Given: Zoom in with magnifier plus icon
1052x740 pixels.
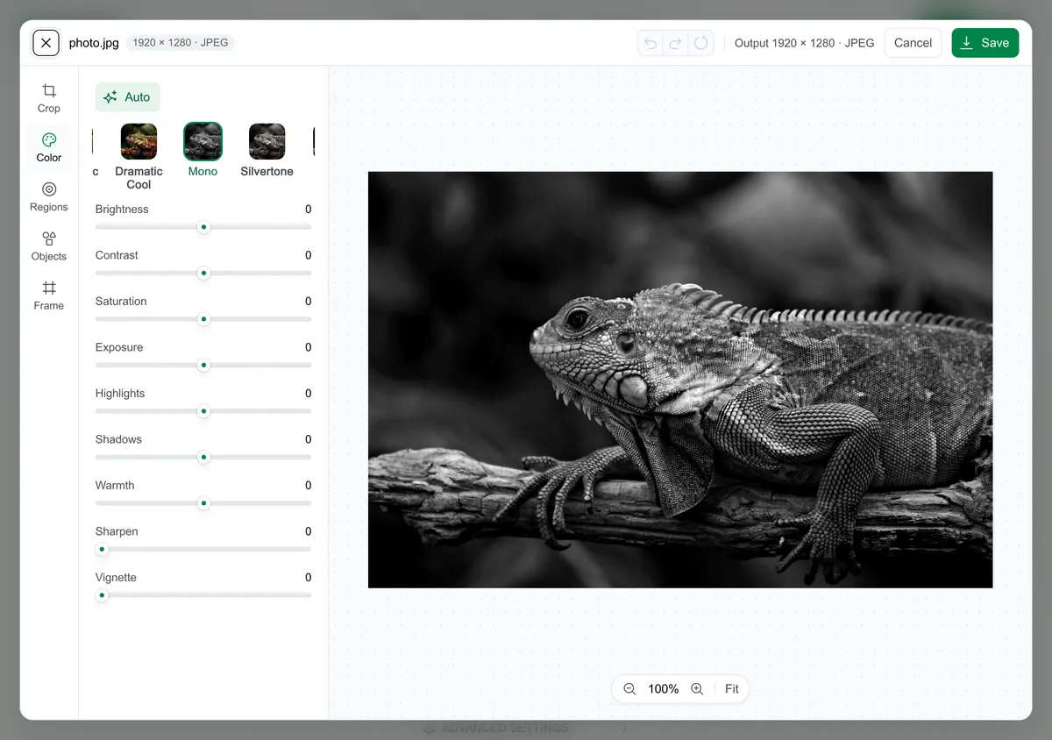Looking at the screenshot, I should 697,689.
